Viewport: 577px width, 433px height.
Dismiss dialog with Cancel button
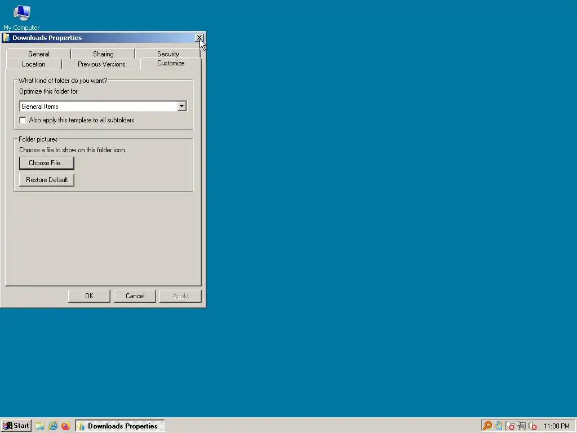click(135, 296)
